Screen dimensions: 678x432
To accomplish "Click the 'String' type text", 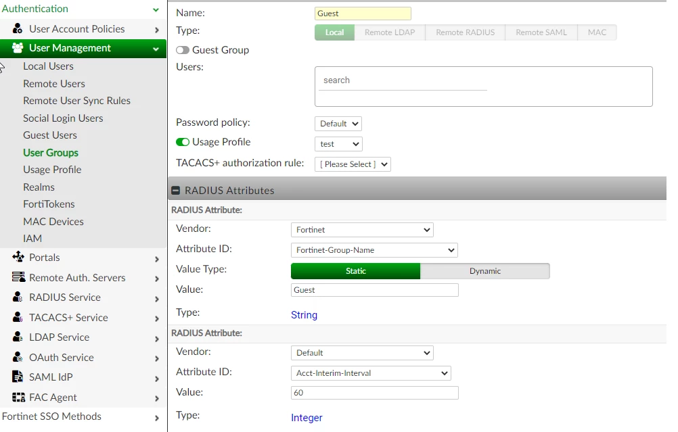I will [x=304, y=315].
